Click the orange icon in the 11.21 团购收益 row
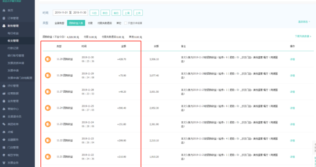The width and height of the screenshot is (316, 167). coord(48,156)
